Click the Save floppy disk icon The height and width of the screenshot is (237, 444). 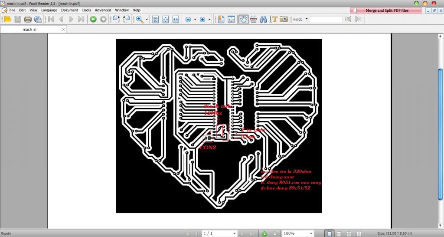click(18, 19)
